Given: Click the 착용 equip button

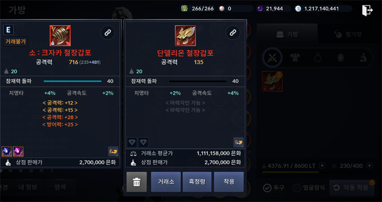Looking at the screenshot, I should [229, 182].
